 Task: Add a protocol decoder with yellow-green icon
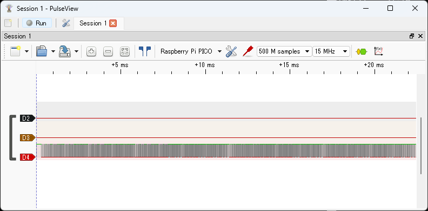pos(362,51)
